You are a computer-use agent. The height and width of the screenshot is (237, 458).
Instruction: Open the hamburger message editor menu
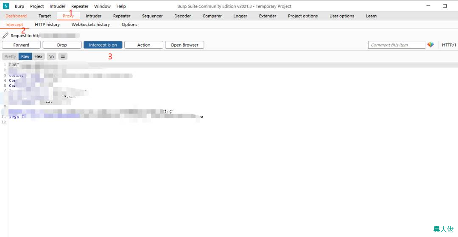tap(63, 56)
